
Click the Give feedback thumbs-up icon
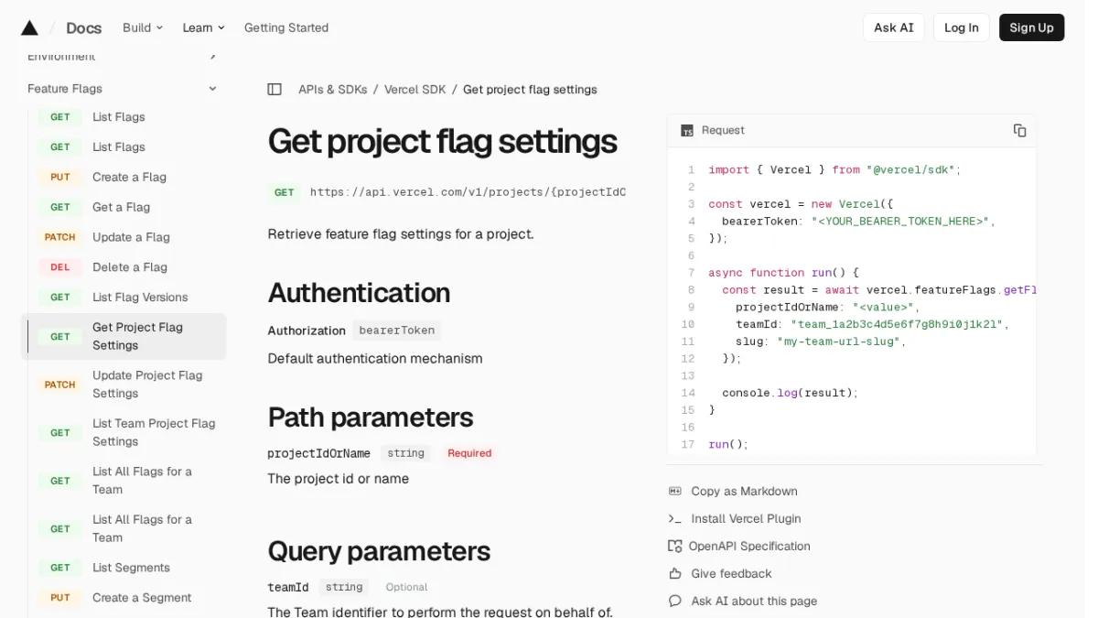pos(675,574)
